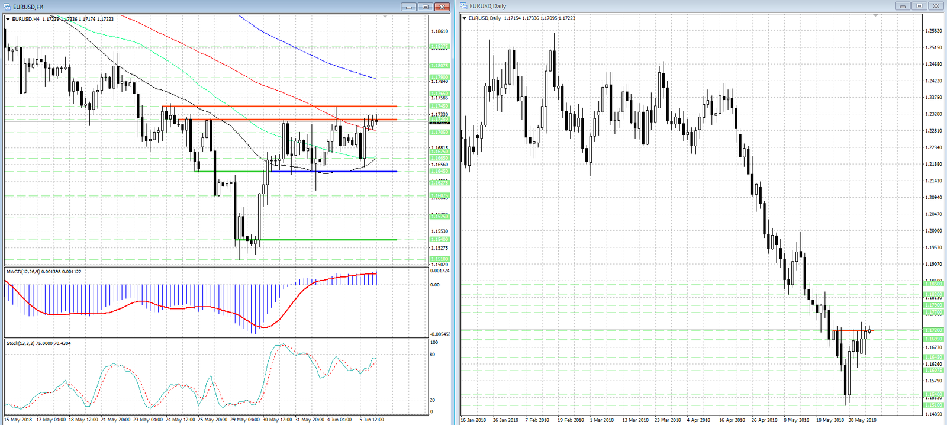Maximize the EURUSD,H4 chart window
The height and width of the screenshot is (425, 947).
(425, 7)
